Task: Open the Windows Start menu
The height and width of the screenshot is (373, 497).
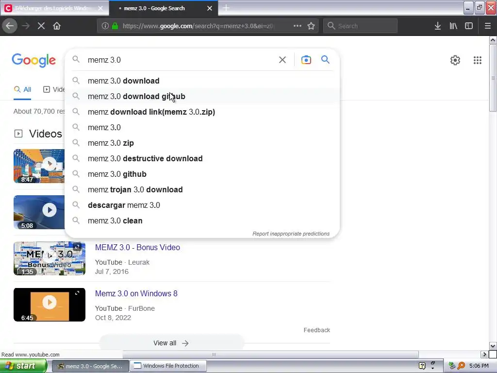Action: coord(23,366)
